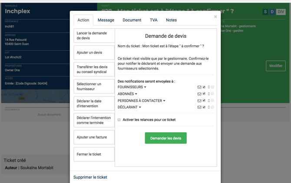Click the green 'Demander les devis' button

point(165,138)
